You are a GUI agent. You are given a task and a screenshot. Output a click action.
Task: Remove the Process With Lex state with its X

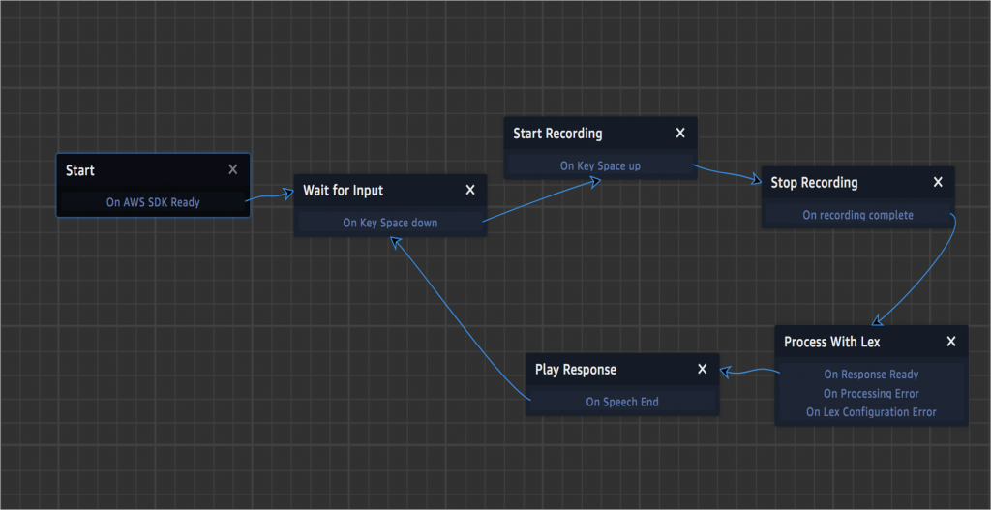click(951, 342)
